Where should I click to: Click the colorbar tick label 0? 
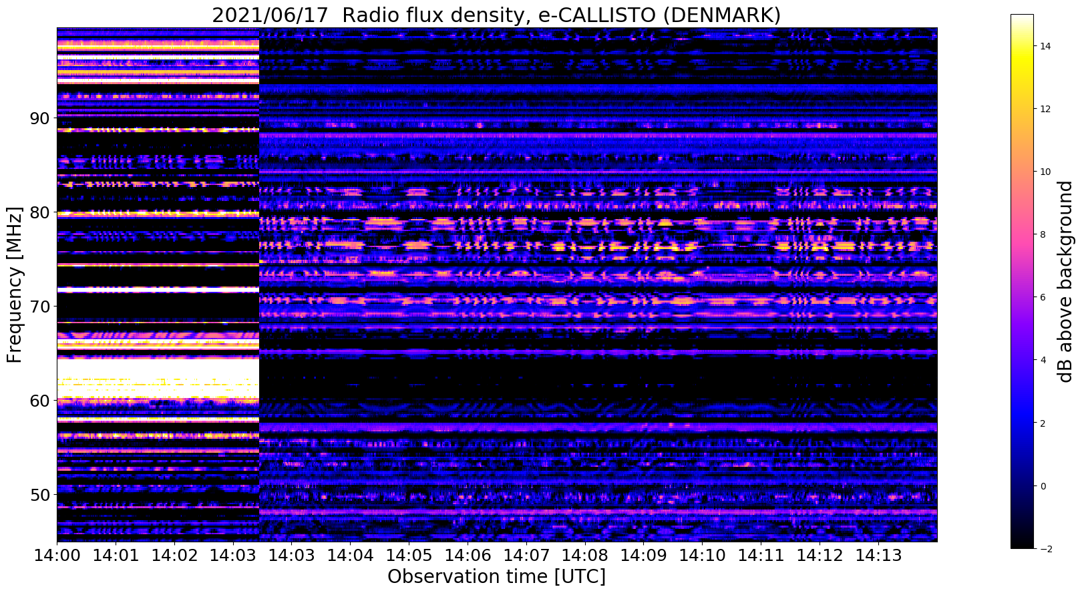(1042, 485)
